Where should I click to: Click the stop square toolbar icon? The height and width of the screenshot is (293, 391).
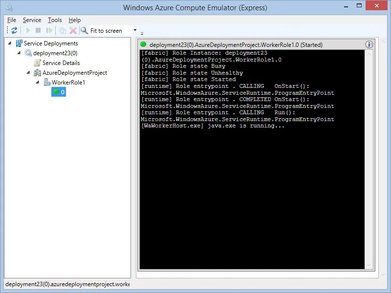[x=38, y=30]
